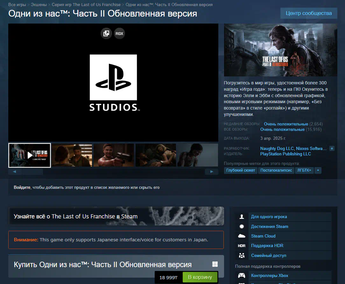The height and width of the screenshot is (284, 345).
Task: Click the game header capsule image
Action: (280, 50)
